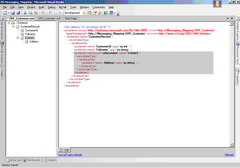
Task: Click the Schema folder icon in the tree
Action: click(x=13, y=23)
